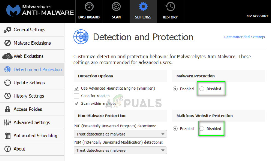Switch to the History tab

[170, 11]
